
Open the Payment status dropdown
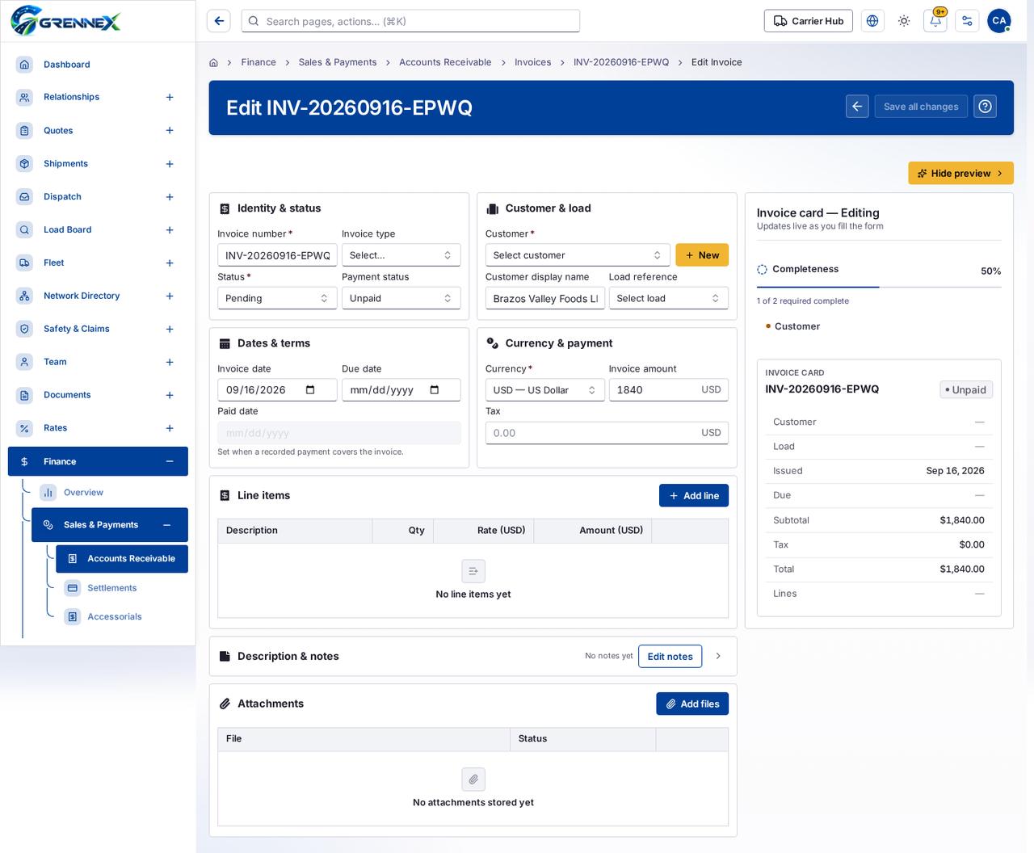[401, 298]
